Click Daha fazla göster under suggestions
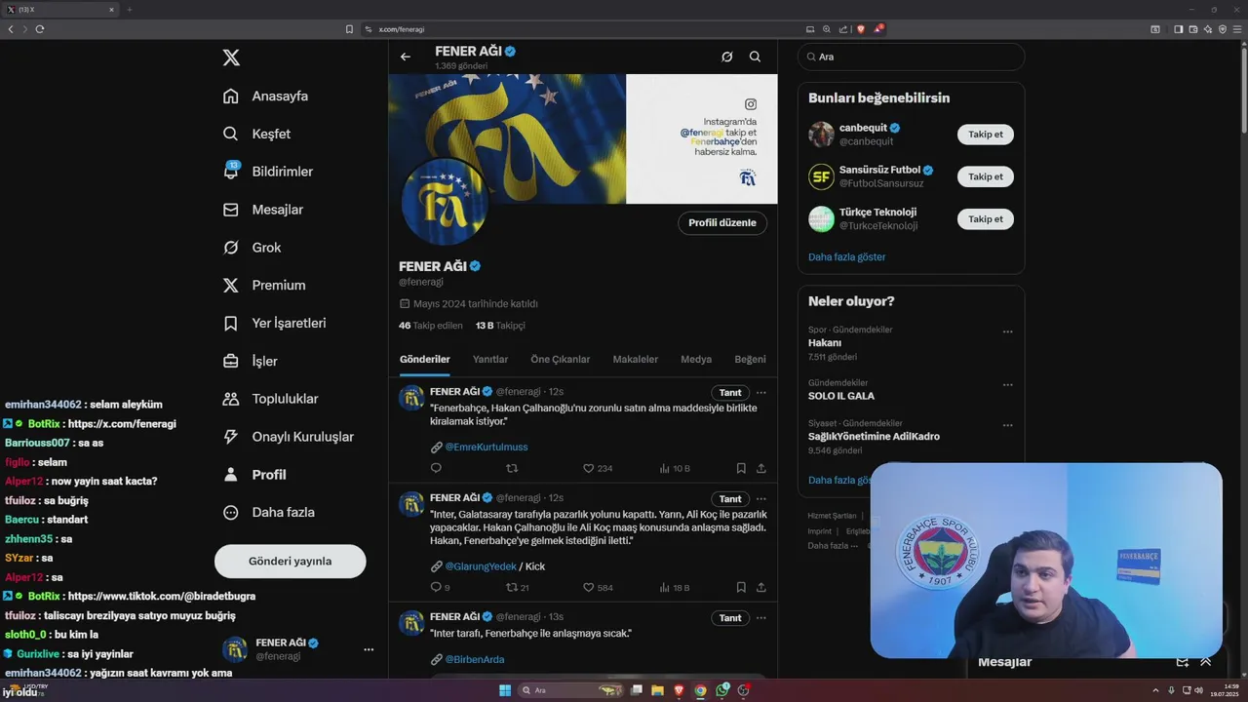 [x=846, y=256]
